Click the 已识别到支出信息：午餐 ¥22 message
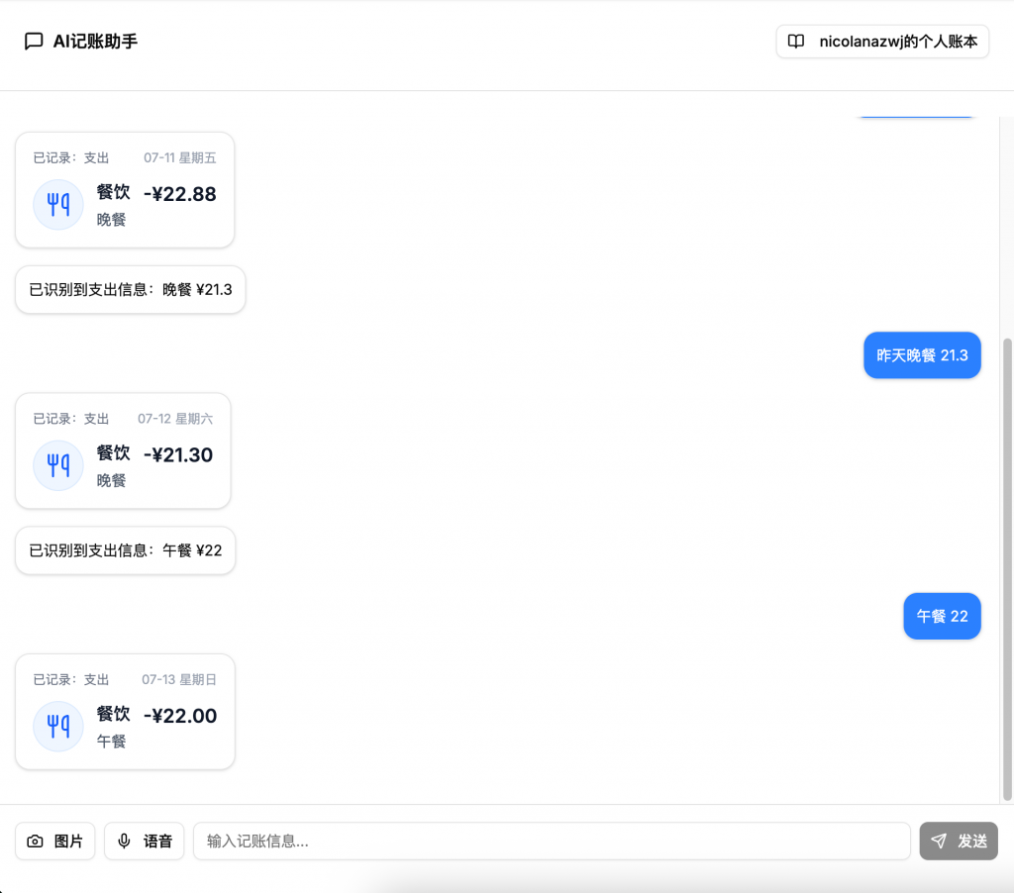The image size is (1014, 893). tap(125, 550)
